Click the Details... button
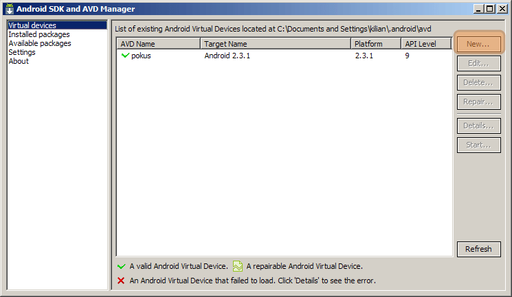This screenshot has width=512, height=297. [479, 126]
